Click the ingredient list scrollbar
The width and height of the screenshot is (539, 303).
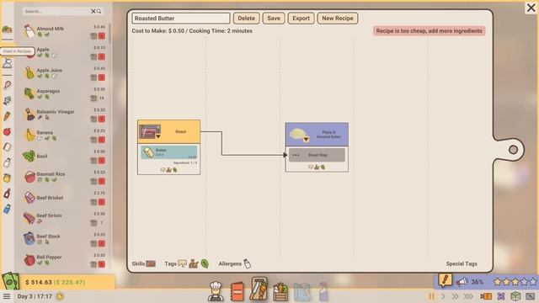pos(109,34)
